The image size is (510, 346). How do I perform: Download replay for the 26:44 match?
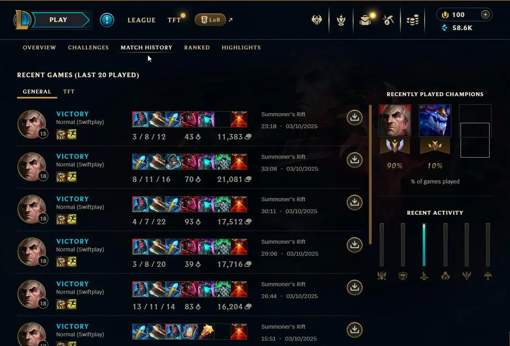tap(354, 287)
